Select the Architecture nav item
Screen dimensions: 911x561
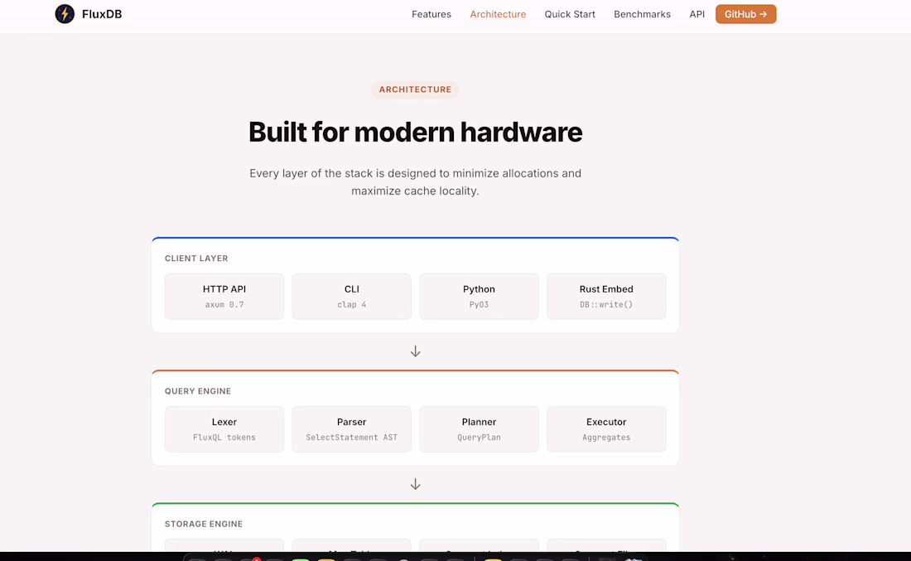tap(498, 14)
